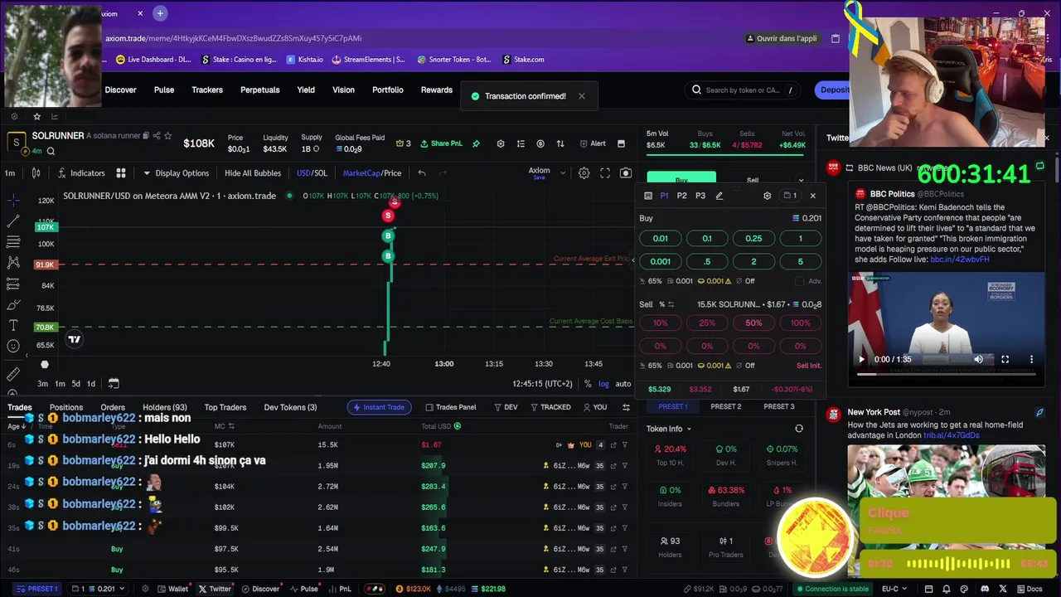
Task: Open wallet selector dropdown in bottom bar
Action: 99,589
